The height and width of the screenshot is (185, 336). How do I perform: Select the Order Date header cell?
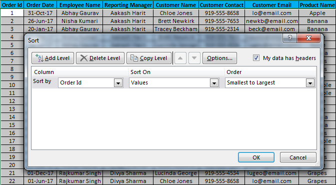point(40,4)
